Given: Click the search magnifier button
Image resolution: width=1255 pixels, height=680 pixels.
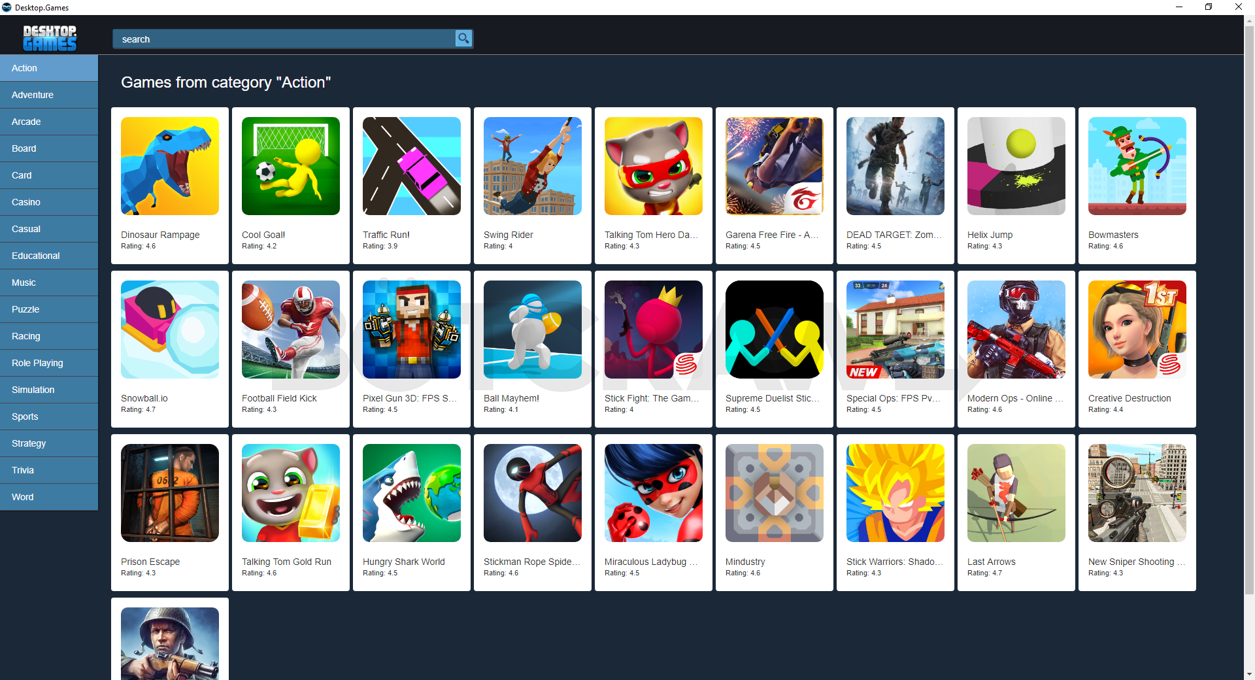Looking at the screenshot, I should click(x=463, y=39).
